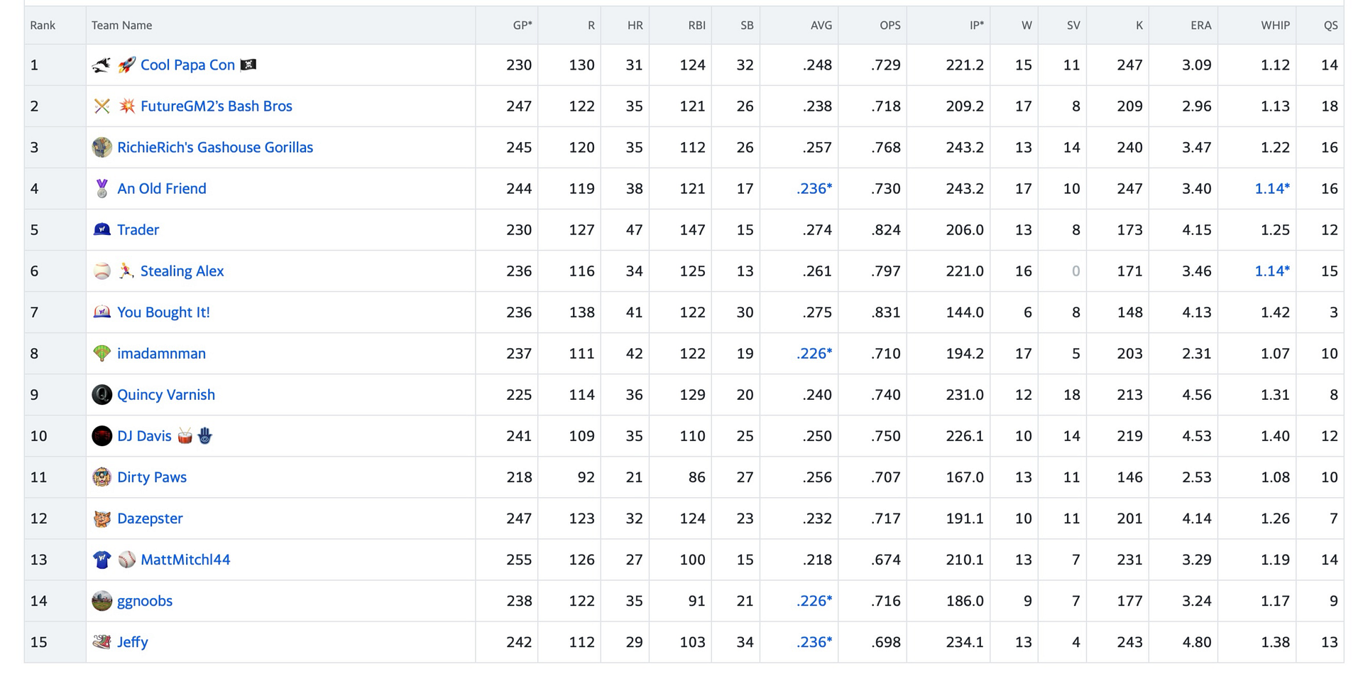This screenshot has height=679, width=1363.
Task: Click the Quincy Varnish team avatar
Action: click(102, 395)
